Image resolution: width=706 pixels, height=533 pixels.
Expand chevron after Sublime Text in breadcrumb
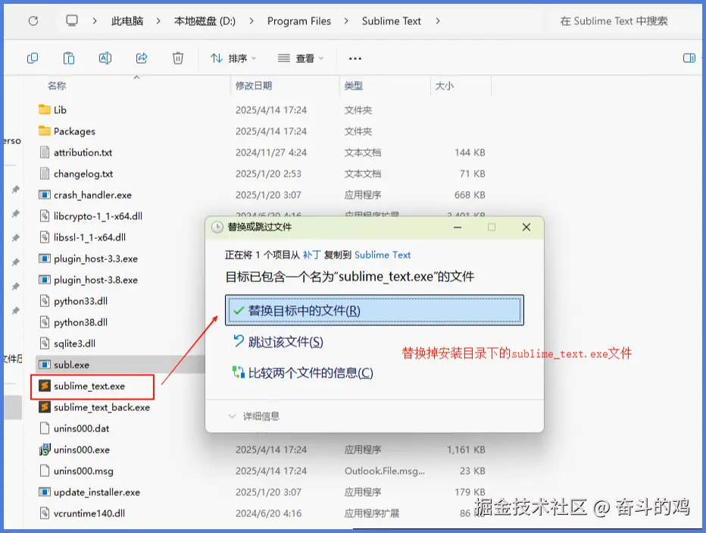tap(438, 21)
